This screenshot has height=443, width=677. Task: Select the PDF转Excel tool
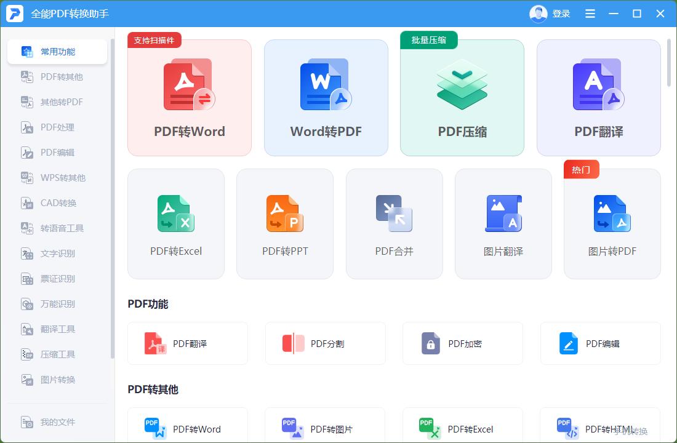[175, 223]
